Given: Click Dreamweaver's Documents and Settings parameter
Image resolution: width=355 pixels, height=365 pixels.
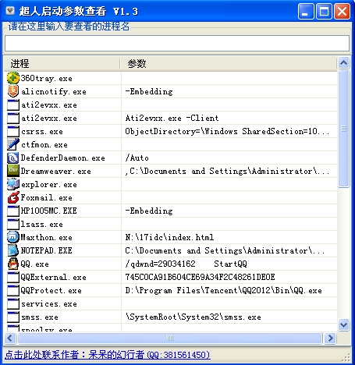Looking at the screenshot, I should click(227, 171).
